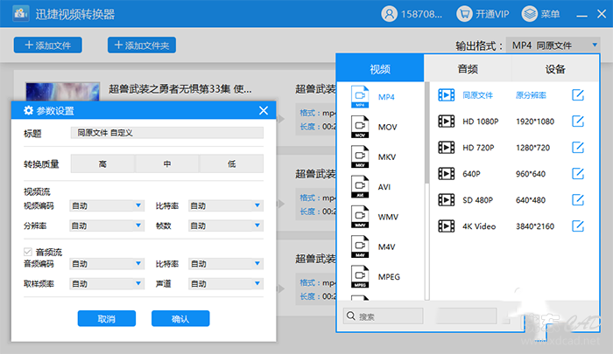Click the user account avatar icon
The height and width of the screenshot is (354, 613).
pyautogui.click(x=389, y=14)
